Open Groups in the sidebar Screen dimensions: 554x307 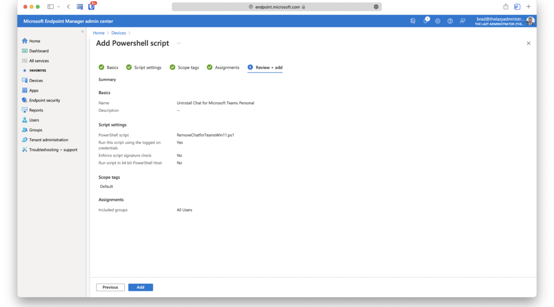pos(32,130)
